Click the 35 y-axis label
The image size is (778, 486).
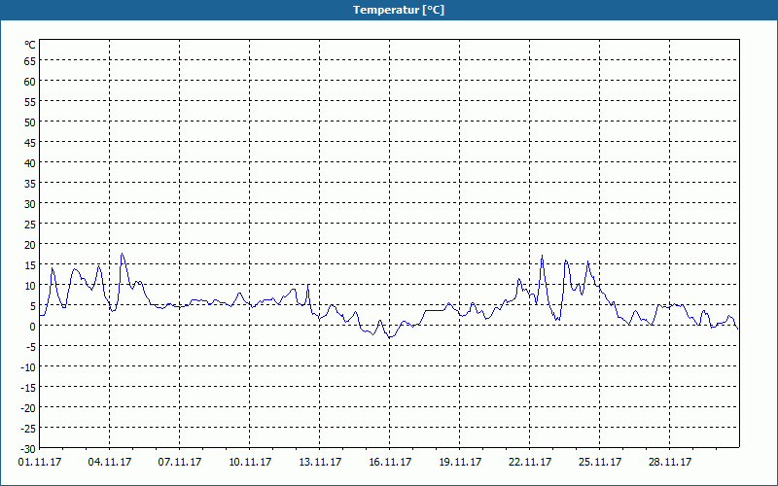(x=30, y=183)
